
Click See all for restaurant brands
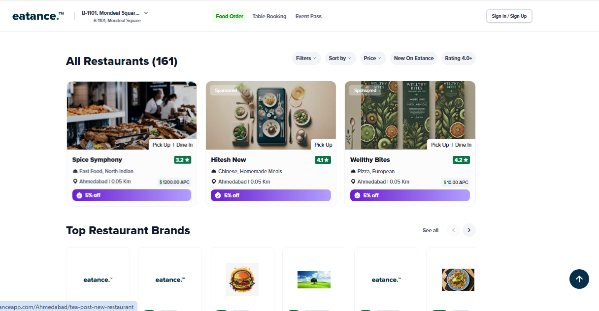431,230
